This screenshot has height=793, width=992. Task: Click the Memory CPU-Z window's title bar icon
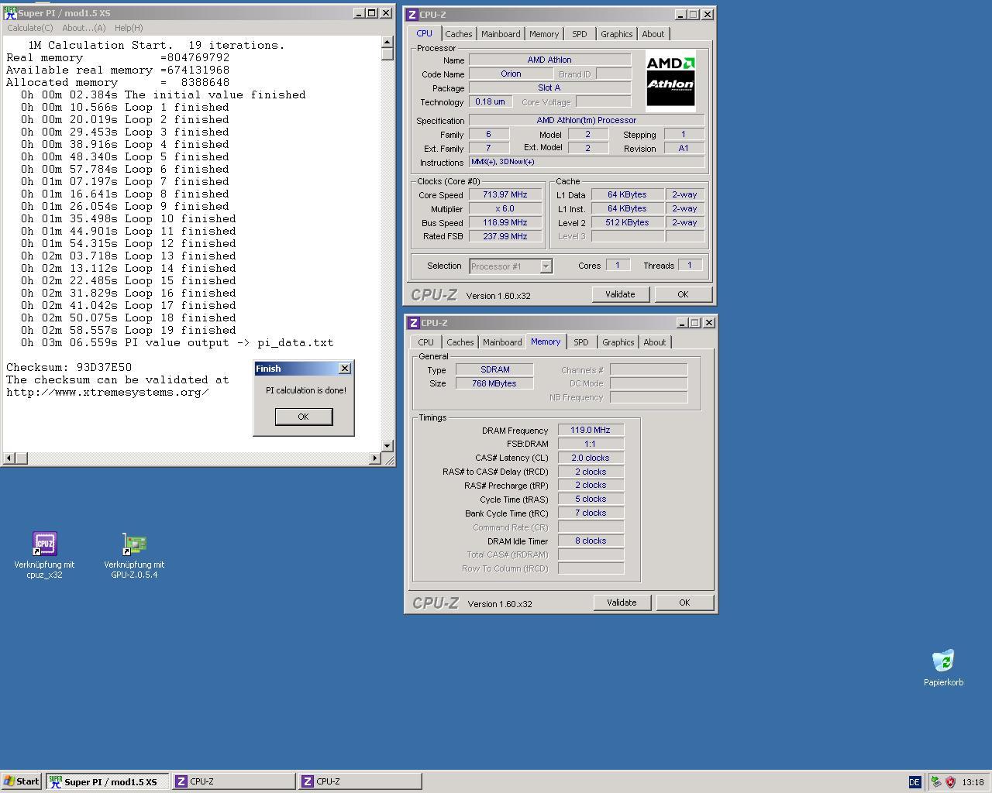(414, 323)
